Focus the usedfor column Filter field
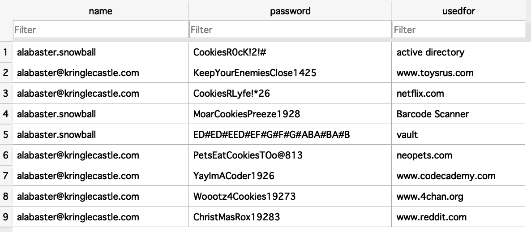 click(x=458, y=30)
